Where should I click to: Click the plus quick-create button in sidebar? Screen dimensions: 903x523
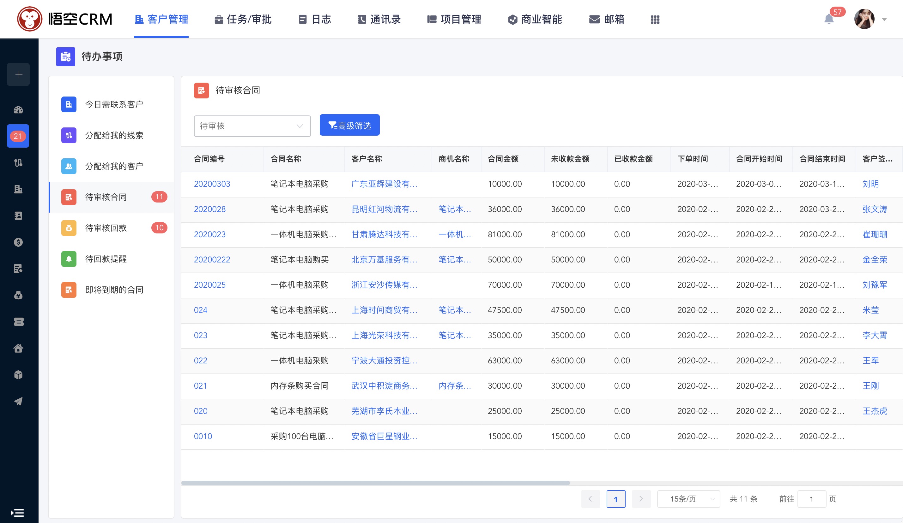(19, 74)
